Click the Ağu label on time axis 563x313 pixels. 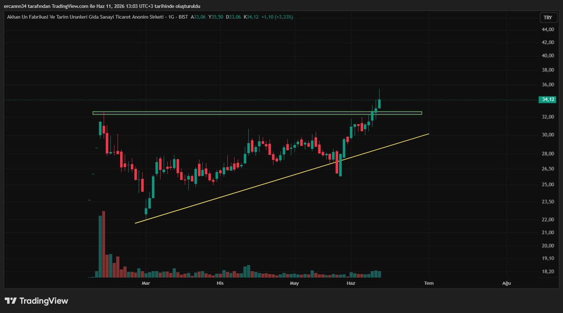(x=506, y=283)
